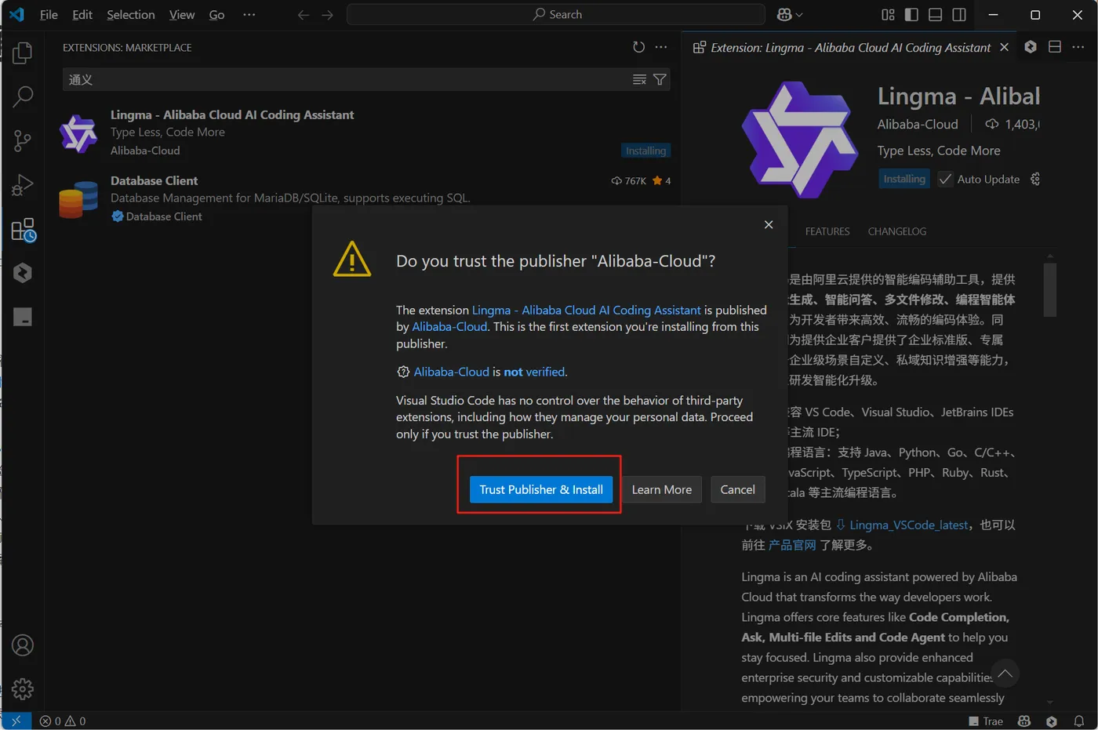Click Trust Publisher & Install button
The height and width of the screenshot is (730, 1098).
(541, 489)
